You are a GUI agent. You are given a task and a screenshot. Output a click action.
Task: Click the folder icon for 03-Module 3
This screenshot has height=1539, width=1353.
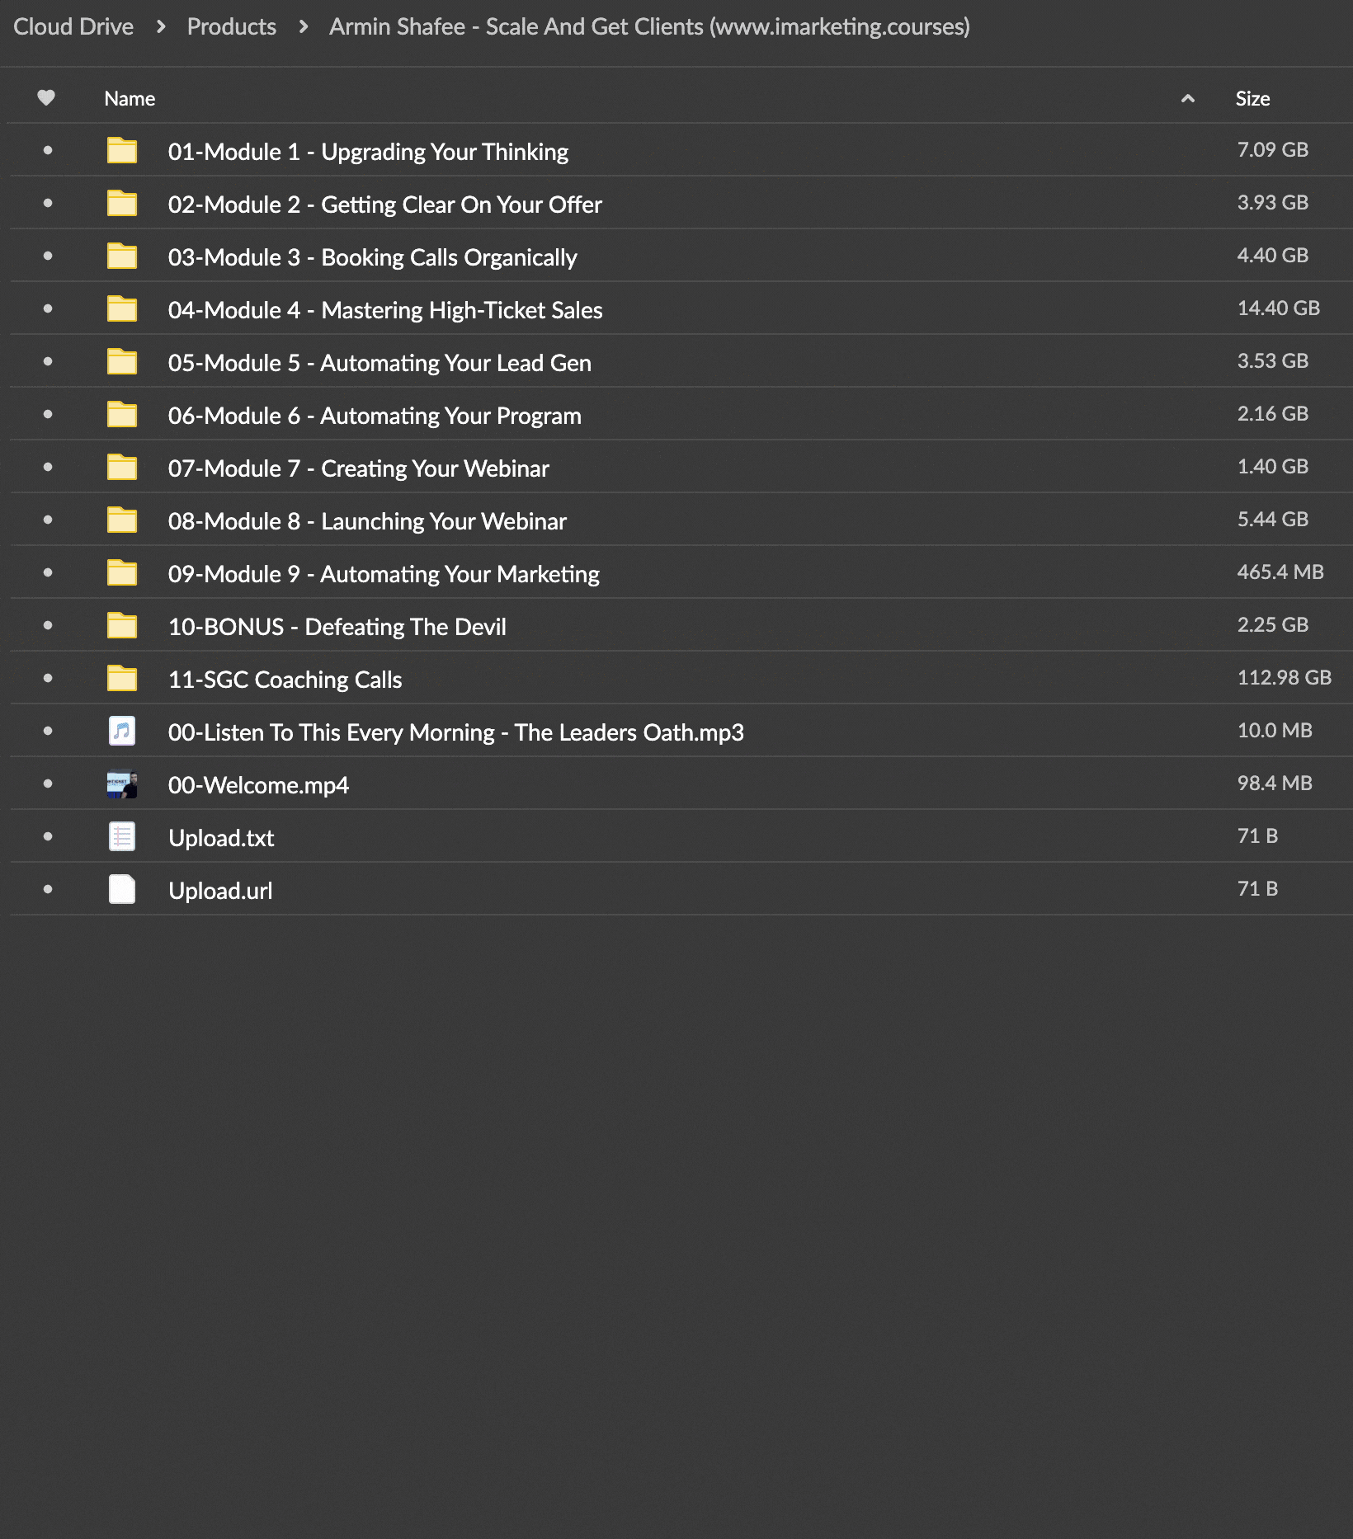[122, 256]
